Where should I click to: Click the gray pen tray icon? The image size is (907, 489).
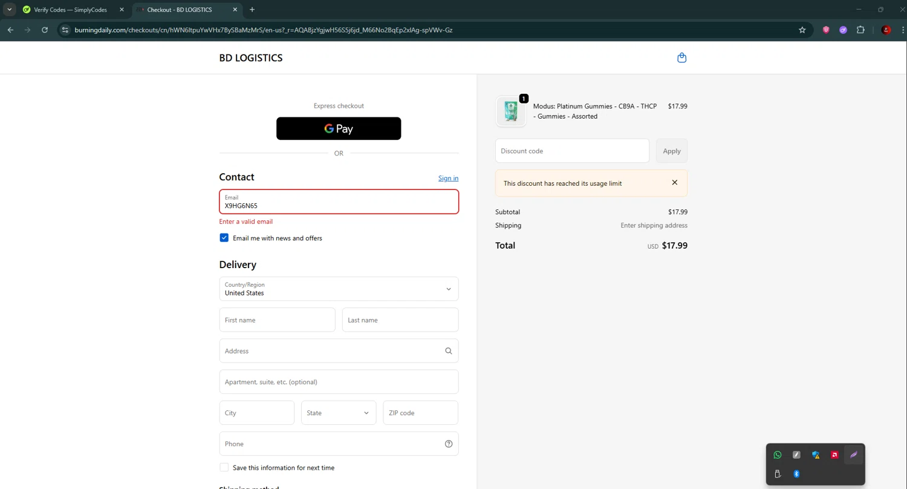pyautogui.click(x=796, y=455)
